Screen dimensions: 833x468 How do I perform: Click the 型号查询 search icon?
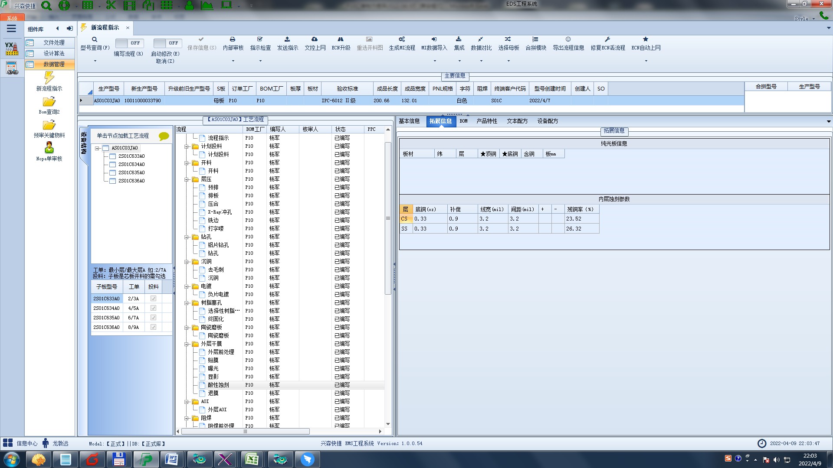tap(94, 39)
